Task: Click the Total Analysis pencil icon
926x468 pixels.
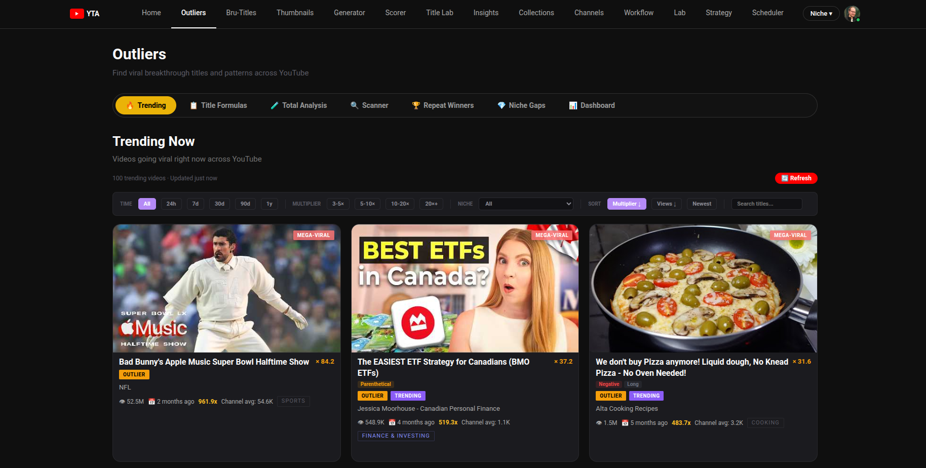Action: click(274, 105)
